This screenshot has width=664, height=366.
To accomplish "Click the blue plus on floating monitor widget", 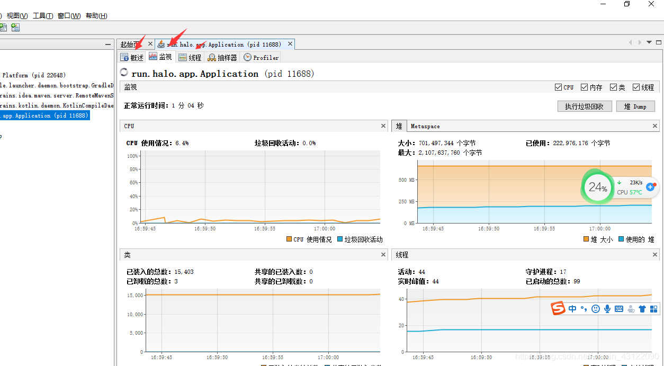I will point(650,187).
